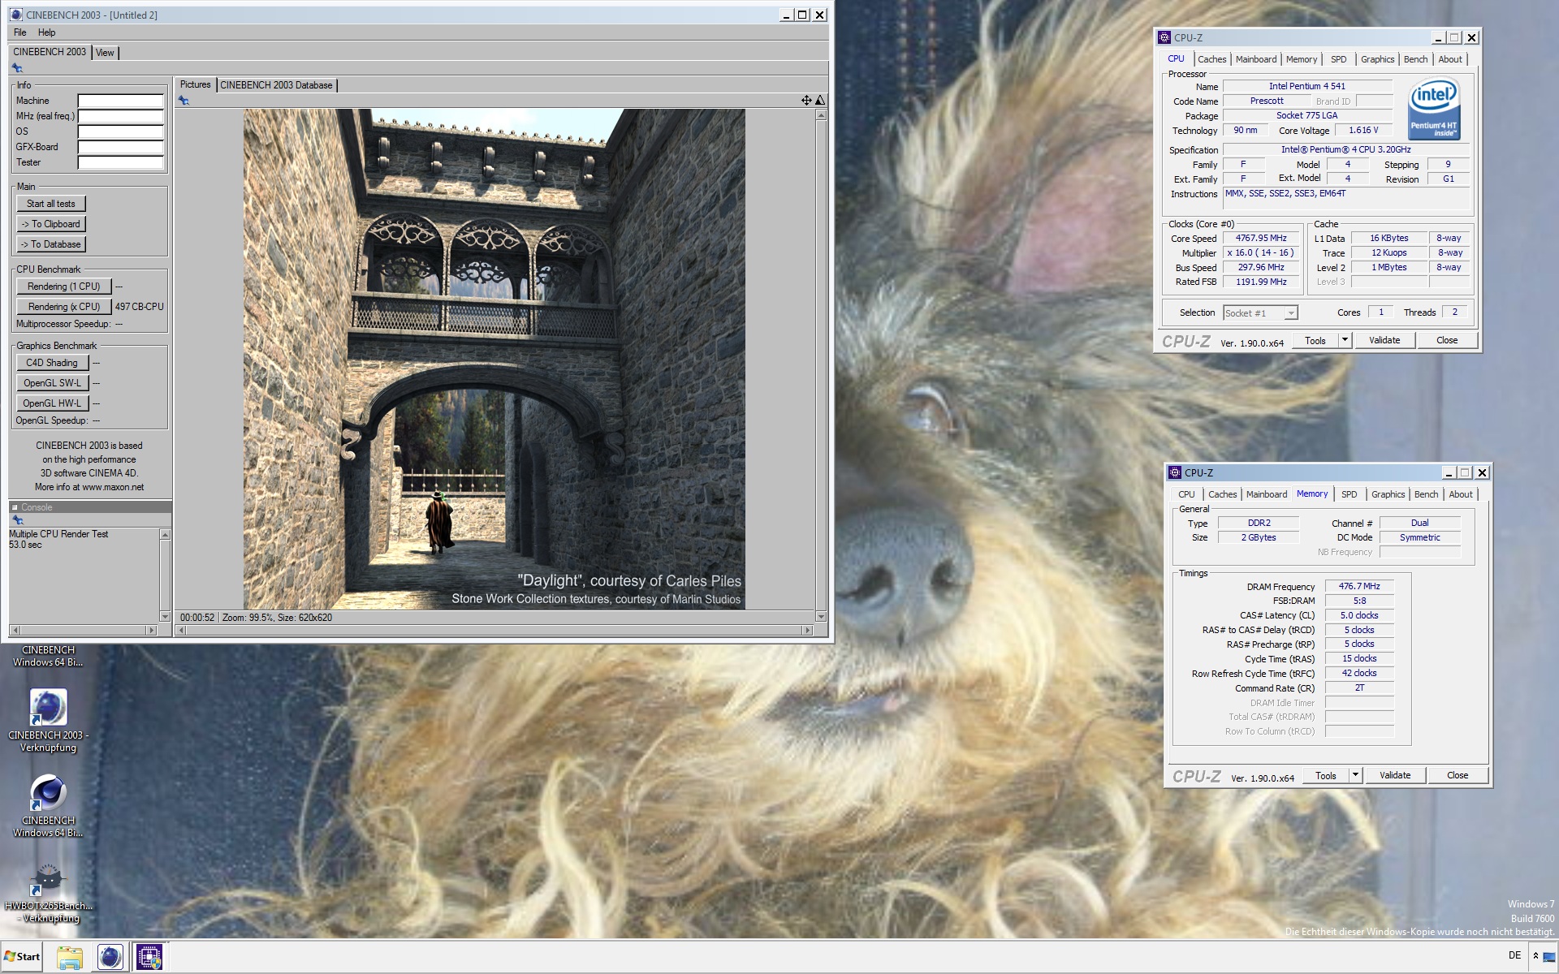The image size is (1559, 974).
Task: Click the move-view crosshair icon above the picture
Action: (806, 101)
